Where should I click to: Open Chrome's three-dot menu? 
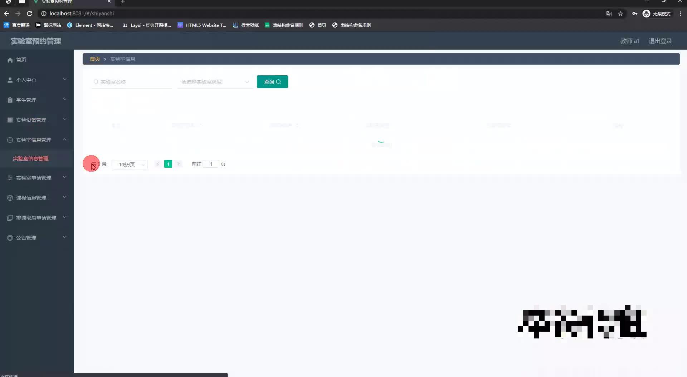click(681, 14)
